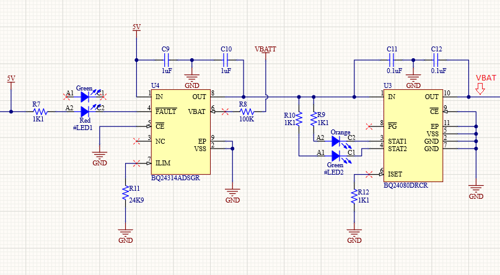The height and width of the screenshot is (275, 500).
Task: Click the VBAT pin name on U4
Action: [x=197, y=111]
